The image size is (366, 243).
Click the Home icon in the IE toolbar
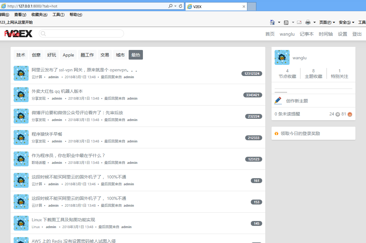coord(272,22)
